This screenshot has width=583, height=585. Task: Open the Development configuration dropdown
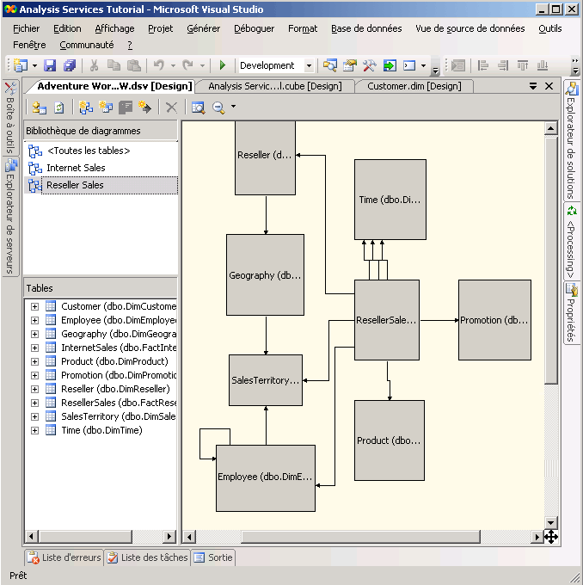click(309, 65)
